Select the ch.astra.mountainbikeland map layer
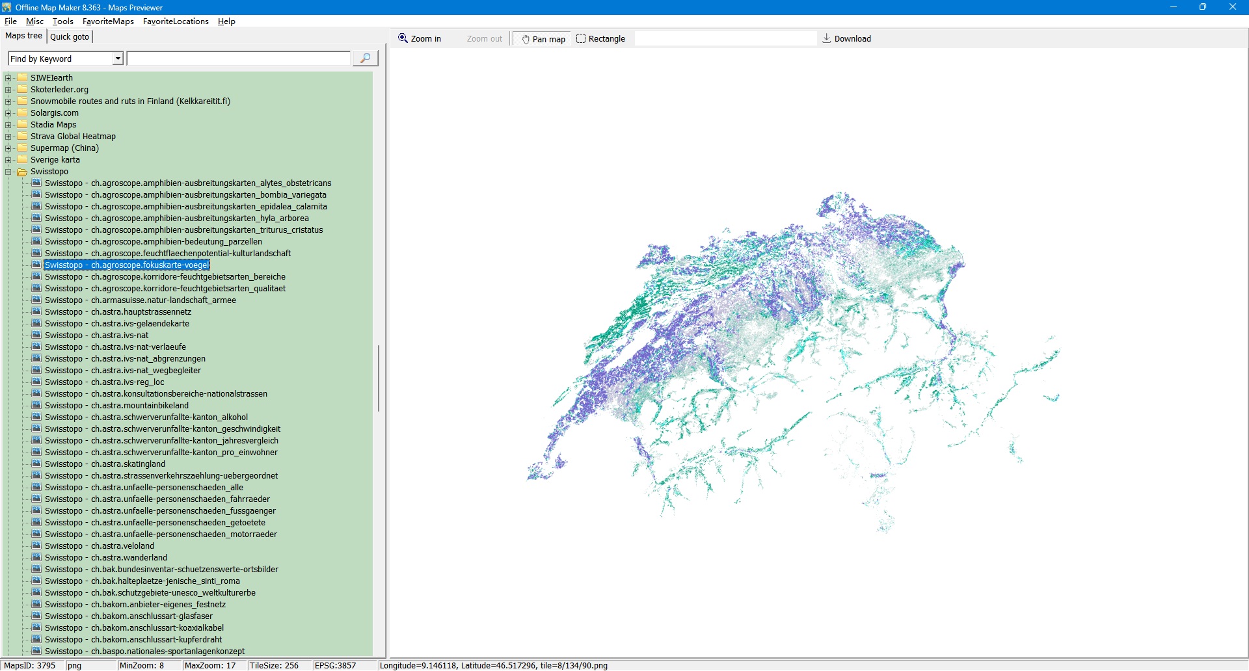The width and height of the screenshot is (1249, 671). (x=116, y=406)
